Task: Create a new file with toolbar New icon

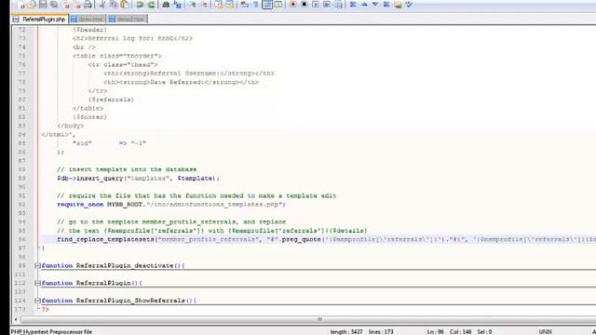Action: click(x=20, y=5)
